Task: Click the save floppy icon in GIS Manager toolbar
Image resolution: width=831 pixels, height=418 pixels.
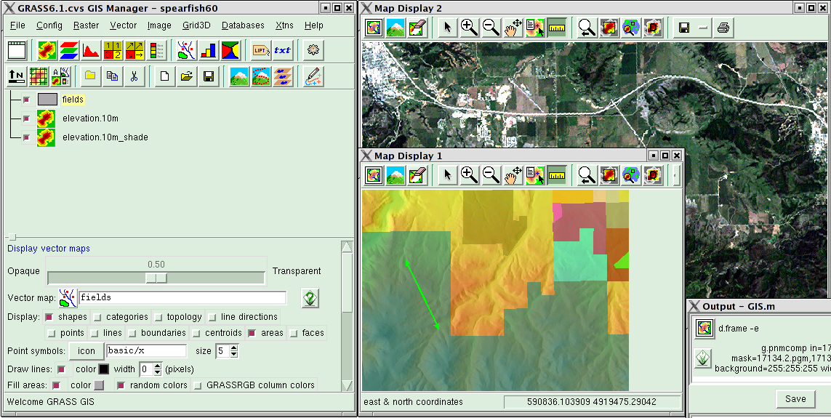Action: pyautogui.click(x=208, y=77)
